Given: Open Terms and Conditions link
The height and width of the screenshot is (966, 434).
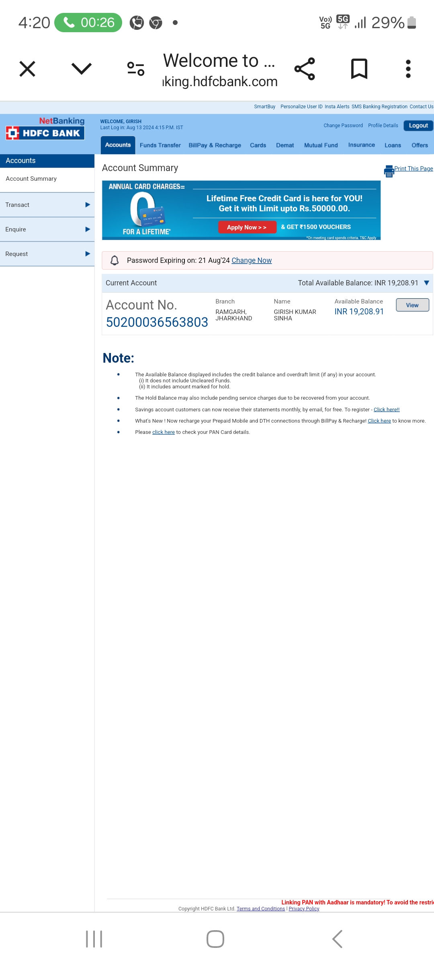Looking at the screenshot, I should coord(261,909).
